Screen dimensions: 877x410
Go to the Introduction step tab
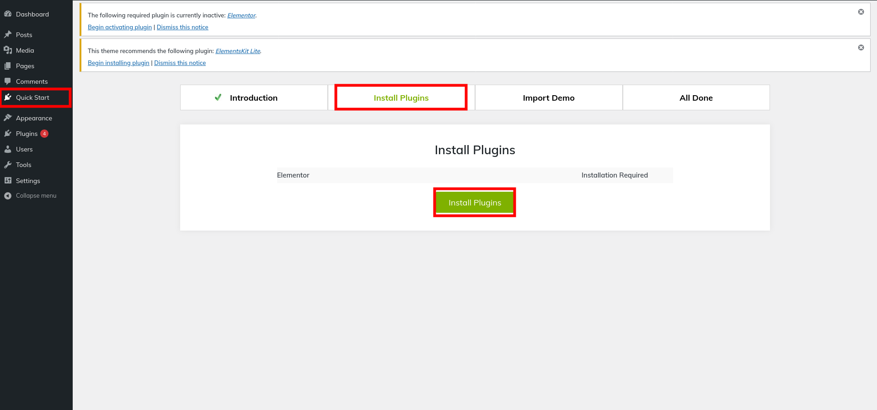253,98
